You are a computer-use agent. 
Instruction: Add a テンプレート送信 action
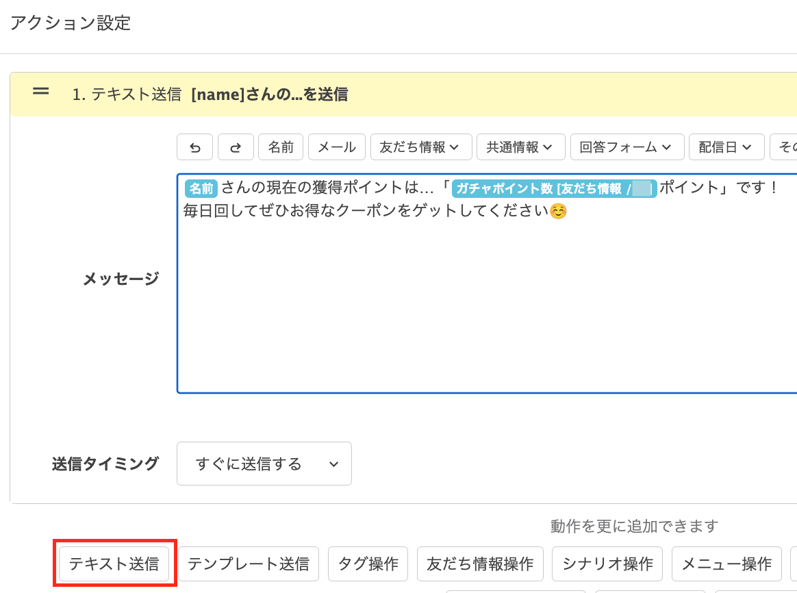coord(249,564)
